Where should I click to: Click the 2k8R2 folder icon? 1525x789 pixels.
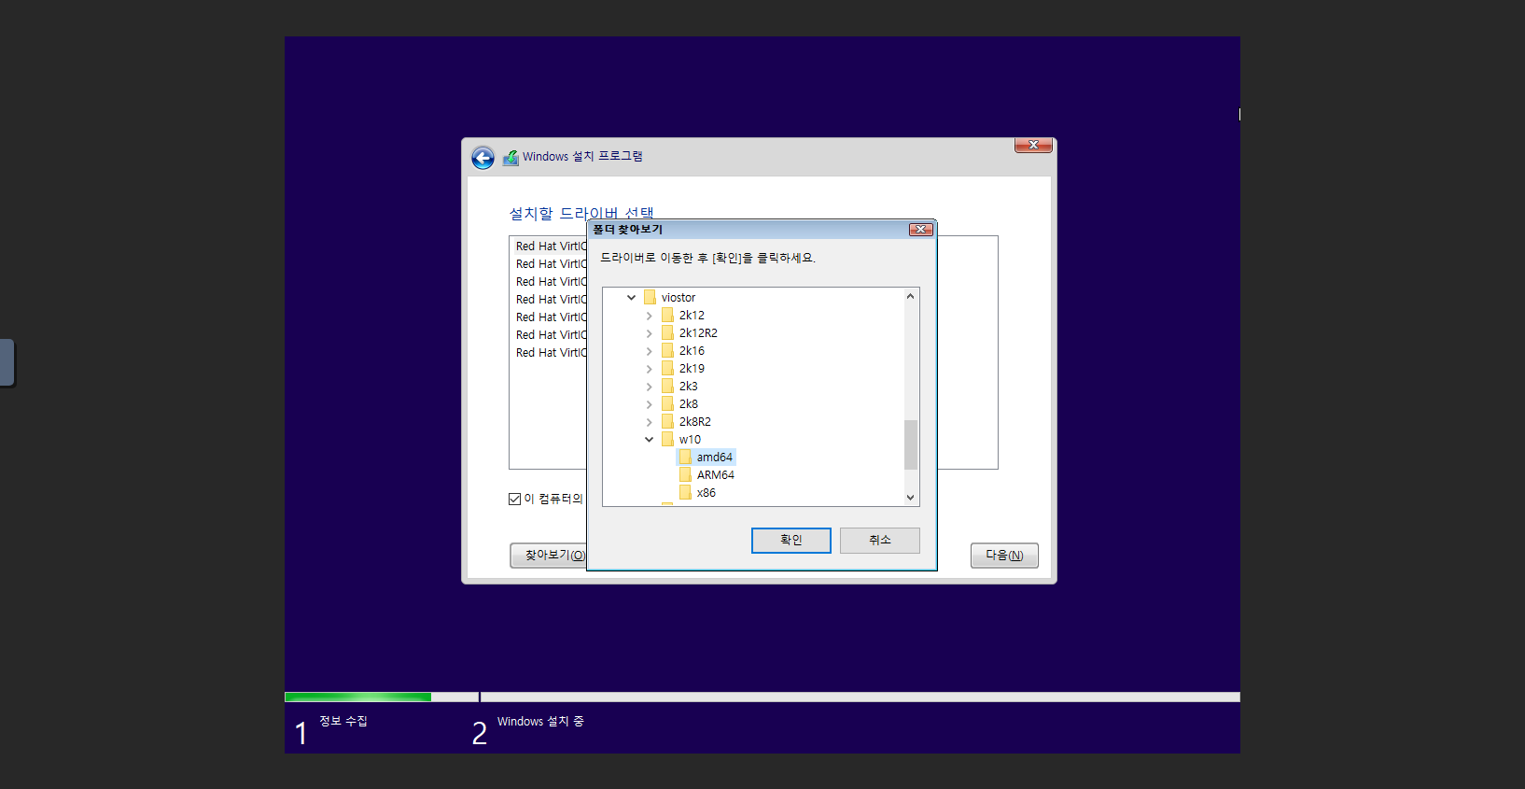point(667,422)
